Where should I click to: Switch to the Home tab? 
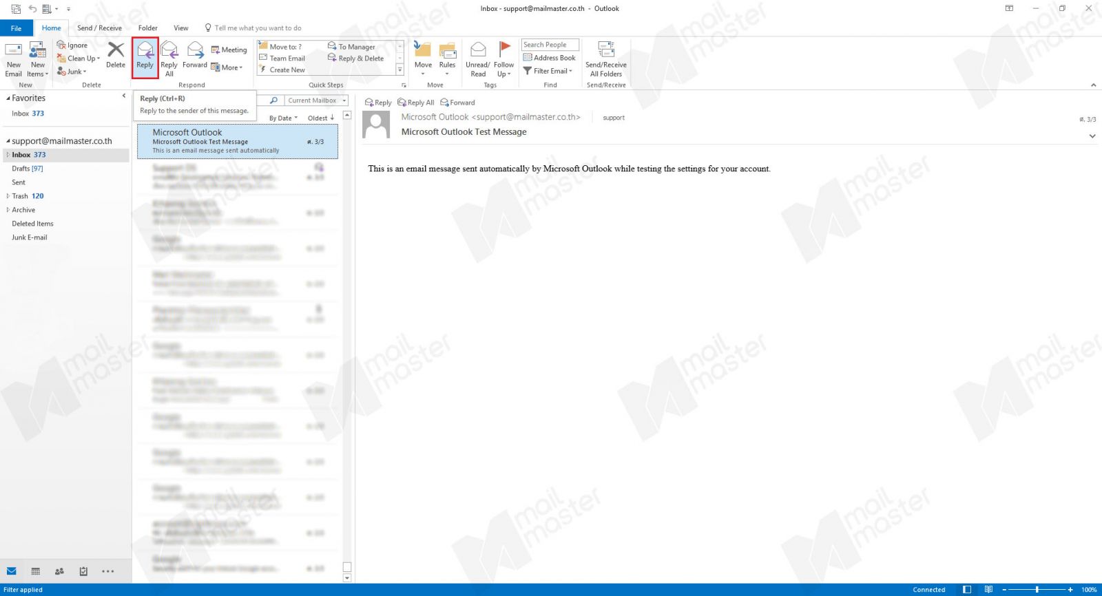(51, 28)
